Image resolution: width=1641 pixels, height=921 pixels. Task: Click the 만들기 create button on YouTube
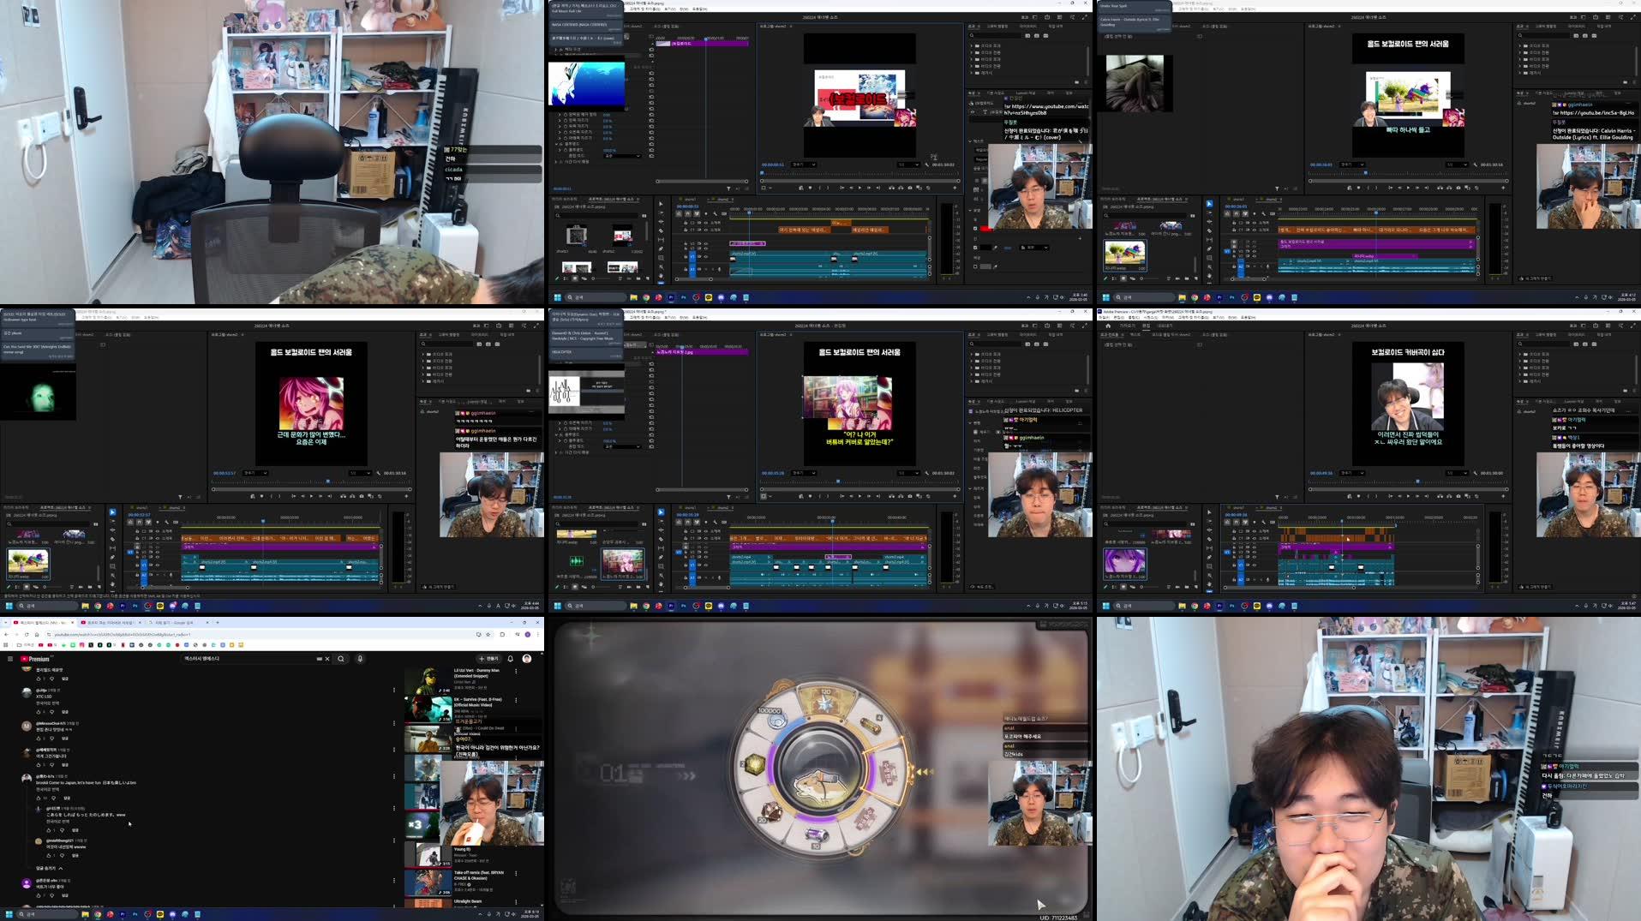[x=490, y=659]
